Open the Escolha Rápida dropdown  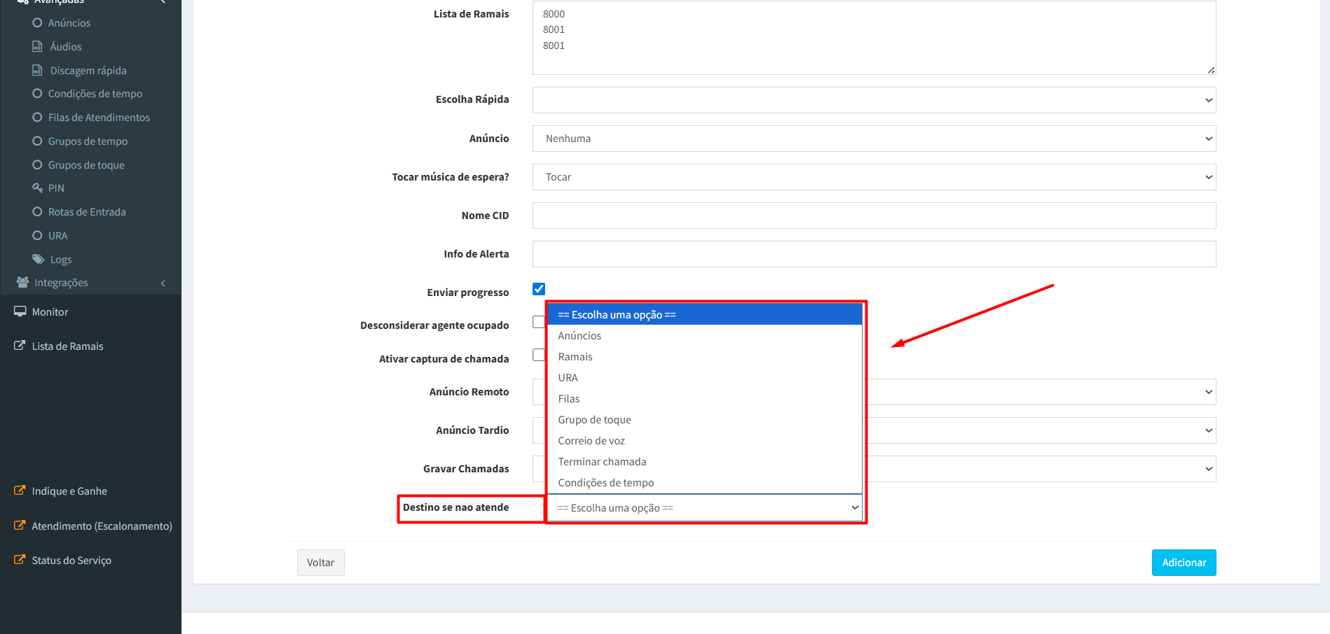pos(873,100)
